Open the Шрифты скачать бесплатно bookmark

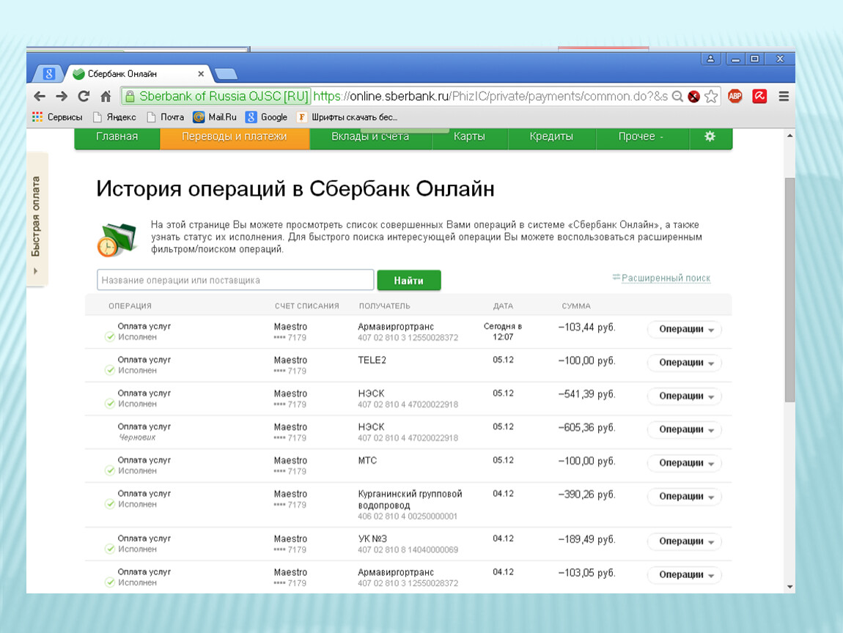click(x=347, y=117)
